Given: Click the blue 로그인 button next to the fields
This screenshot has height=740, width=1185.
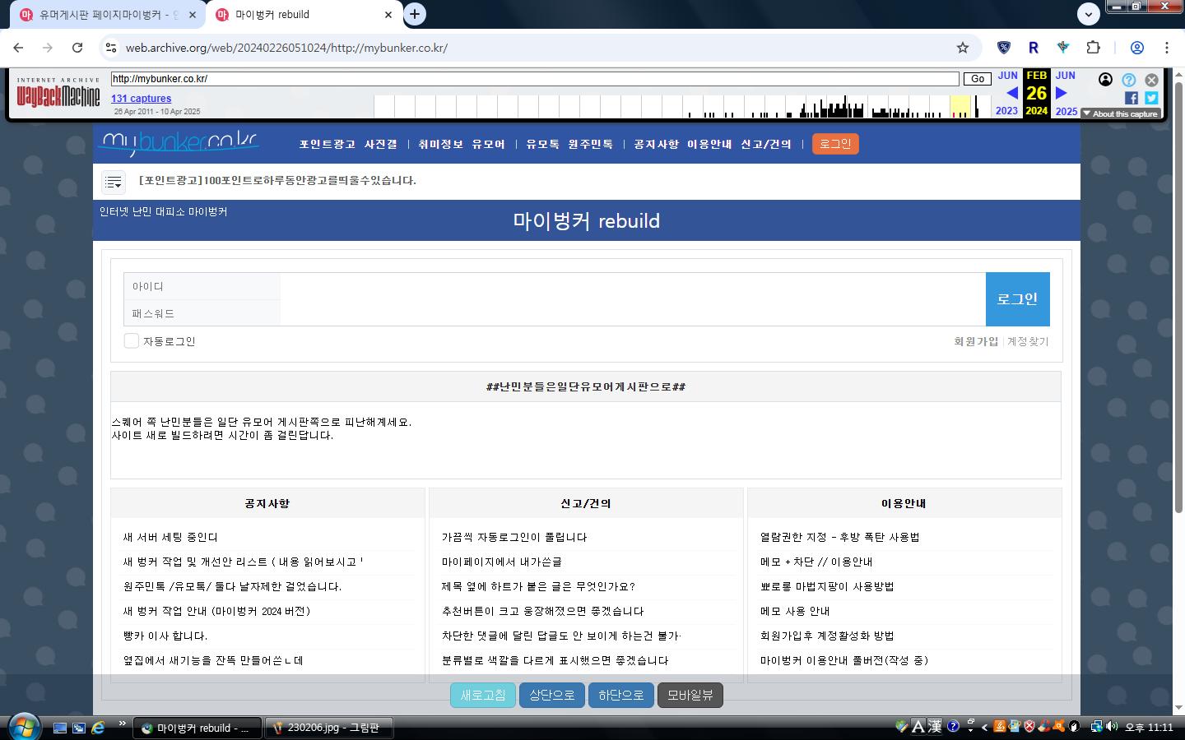Looking at the screenshot, I should point(1017,299).
